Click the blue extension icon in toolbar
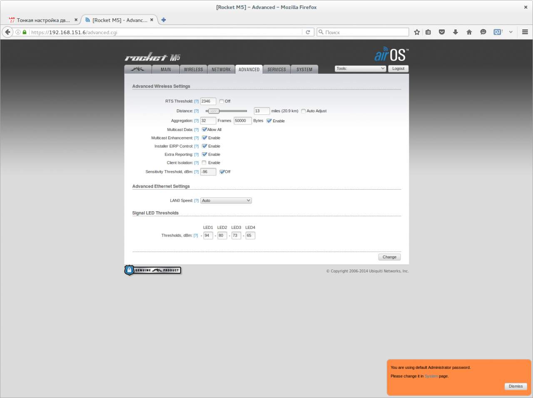This screenshot has height=398, width=533. pyautogui.click(x=498, y=32)
